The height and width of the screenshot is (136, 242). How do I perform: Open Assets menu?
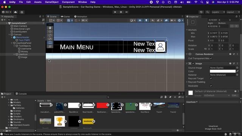click(38, 2)
